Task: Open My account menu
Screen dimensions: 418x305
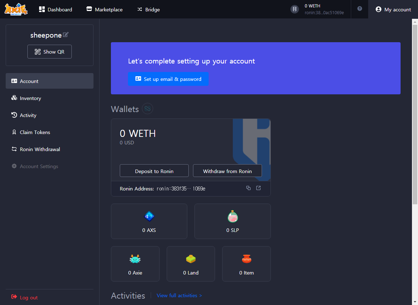Action: pyautogui.click(x=393, y=10)
